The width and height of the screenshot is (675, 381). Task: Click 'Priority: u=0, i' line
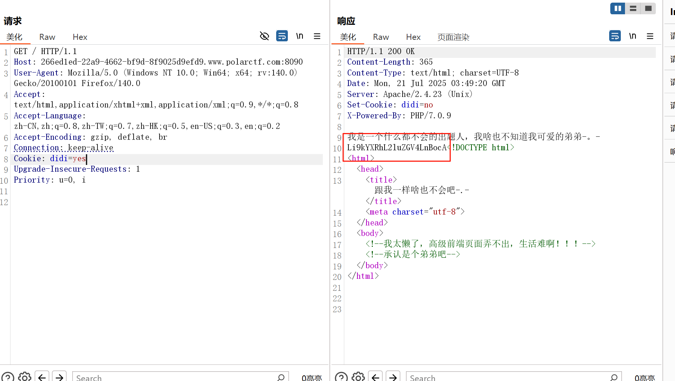[50, 180]
